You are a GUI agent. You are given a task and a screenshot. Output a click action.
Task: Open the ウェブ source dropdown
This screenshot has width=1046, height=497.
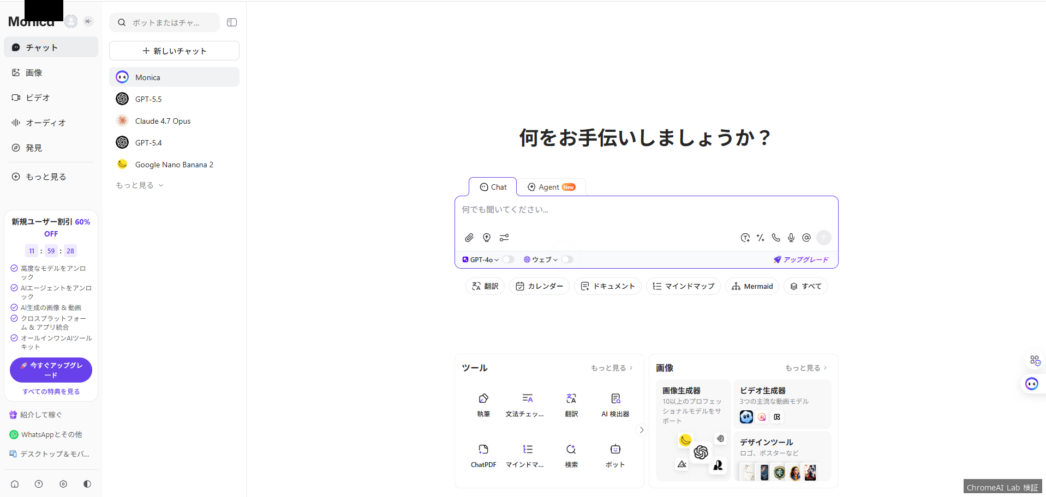(541, 259)
